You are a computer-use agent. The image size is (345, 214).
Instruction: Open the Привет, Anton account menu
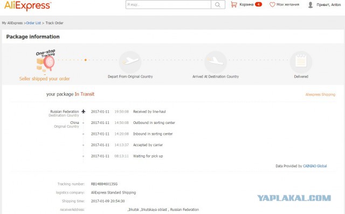point(328,5)
